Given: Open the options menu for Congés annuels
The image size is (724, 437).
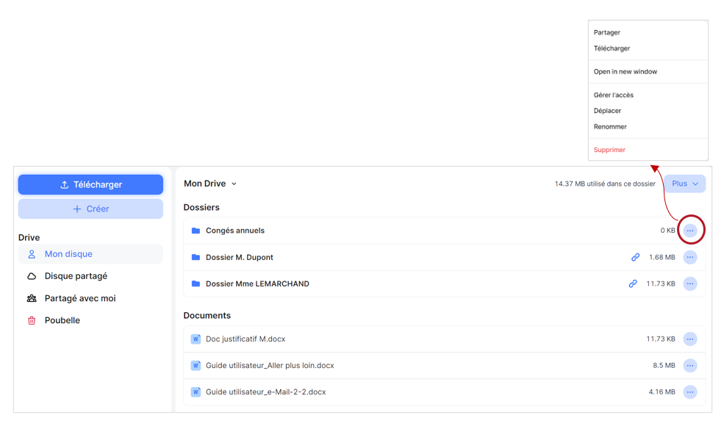Looking at the screenshot, I should [x=690, y=231].
